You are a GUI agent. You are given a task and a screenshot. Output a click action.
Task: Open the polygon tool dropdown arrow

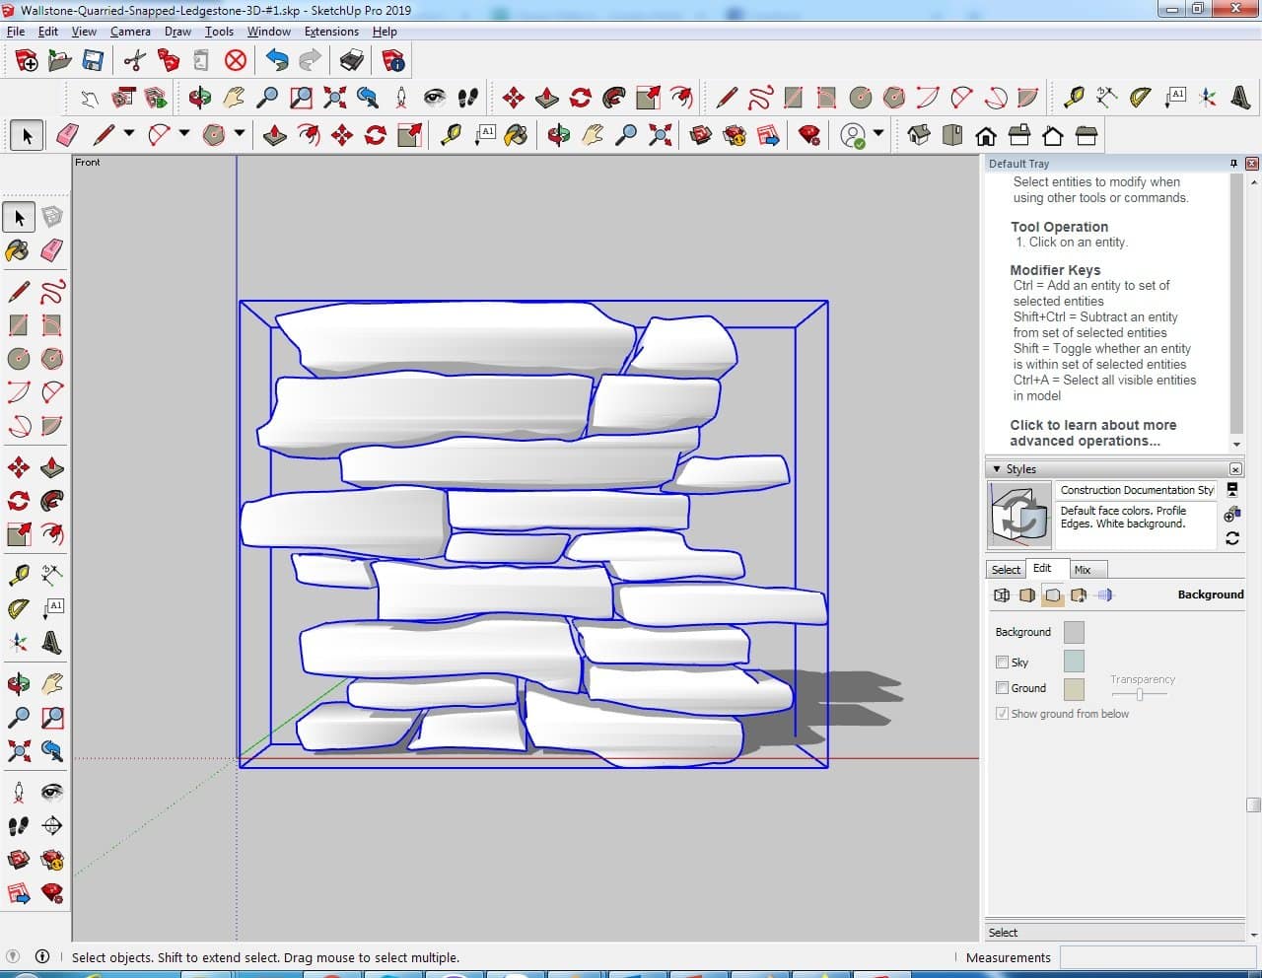point(239,134)
